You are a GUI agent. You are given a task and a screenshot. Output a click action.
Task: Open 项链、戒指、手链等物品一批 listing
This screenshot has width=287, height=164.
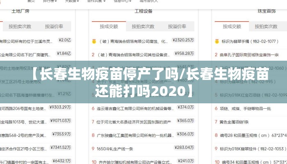[x=245, y=109]
